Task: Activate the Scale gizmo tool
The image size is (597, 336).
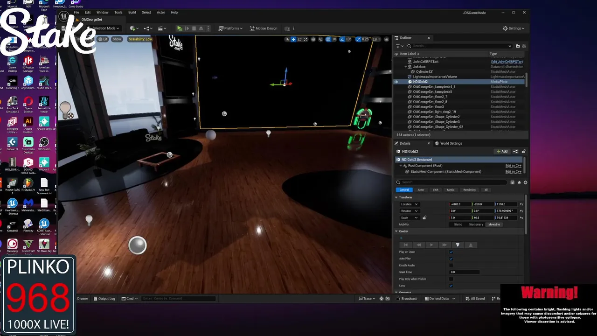Action: [x=305, y=39]
